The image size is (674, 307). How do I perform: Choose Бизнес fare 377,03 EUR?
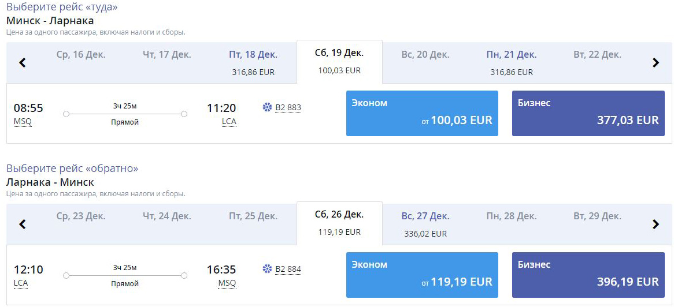(588, 113)
